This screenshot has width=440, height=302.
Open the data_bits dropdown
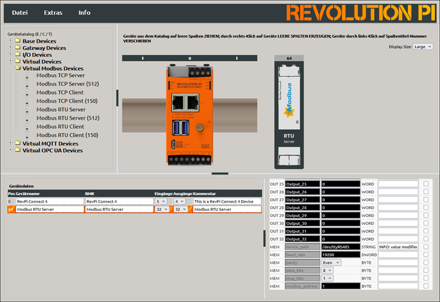327,271
